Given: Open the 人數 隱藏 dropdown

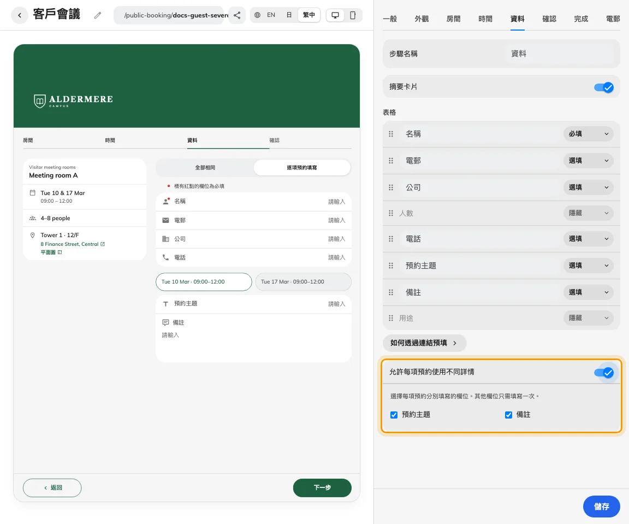Looking at the screenshot, I should click(588, 213).
